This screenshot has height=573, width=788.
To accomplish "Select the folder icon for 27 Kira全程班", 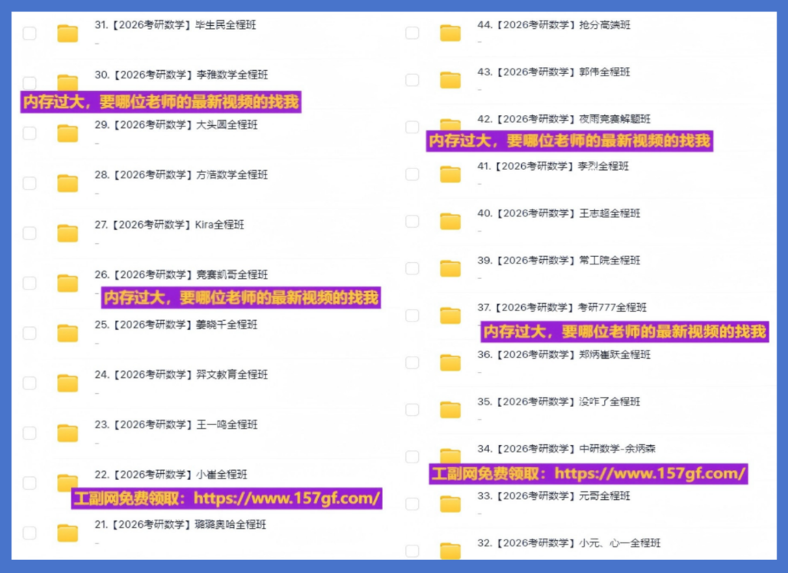I will click(68, 233).
